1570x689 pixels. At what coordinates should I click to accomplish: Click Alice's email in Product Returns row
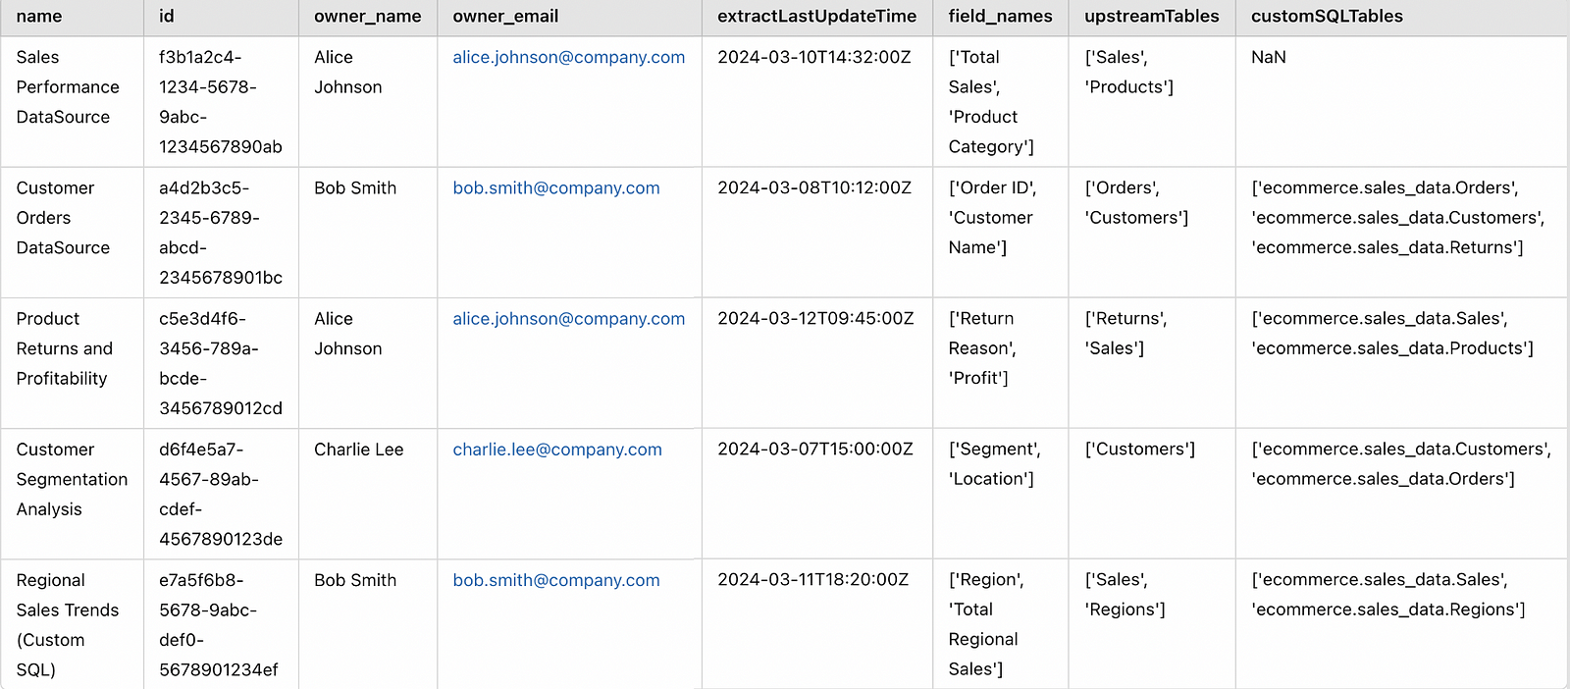568,319
